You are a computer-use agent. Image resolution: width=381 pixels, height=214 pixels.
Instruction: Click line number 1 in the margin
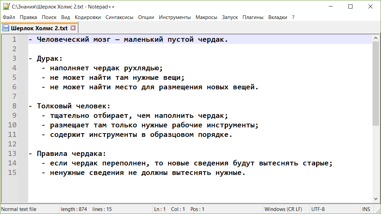coord(14,39)
